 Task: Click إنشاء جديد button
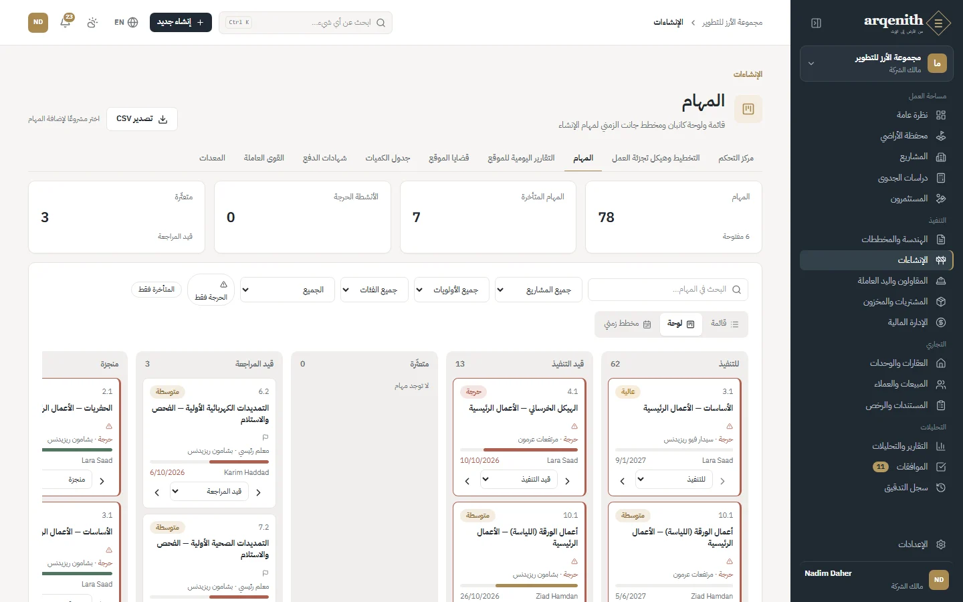(181, 22)
